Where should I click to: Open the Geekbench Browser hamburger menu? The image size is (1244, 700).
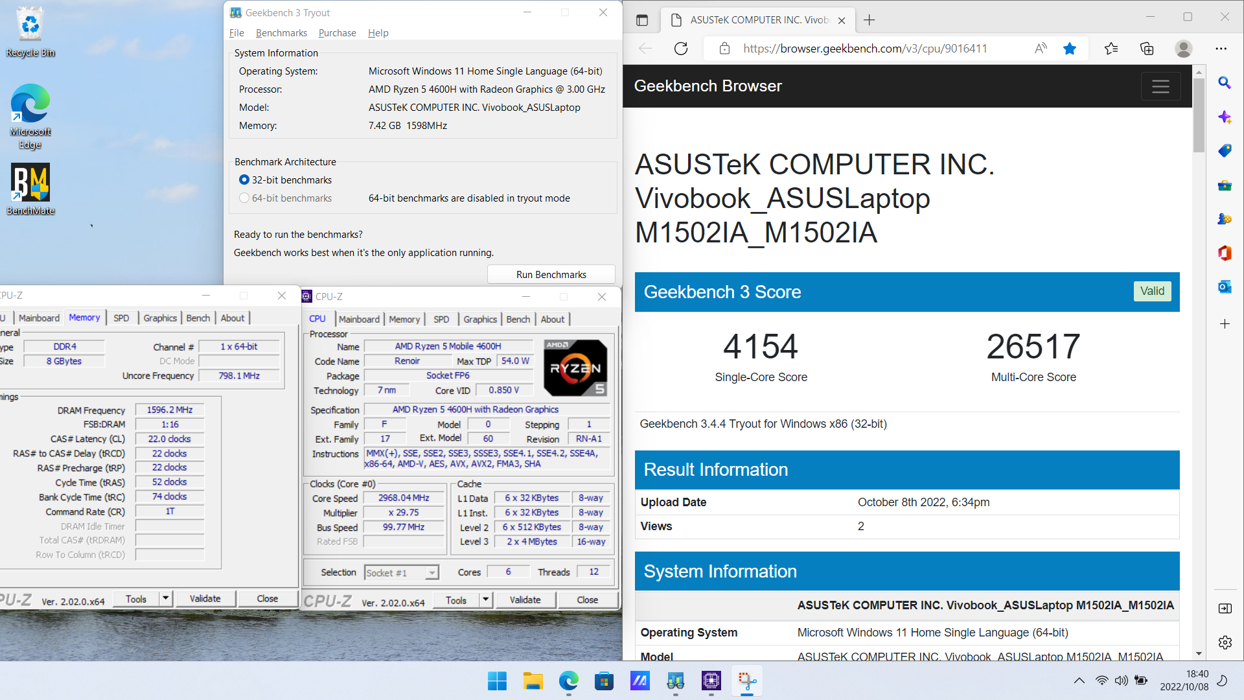1160,86
